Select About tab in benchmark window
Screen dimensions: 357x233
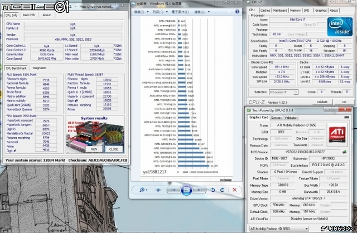tap(46, 15)
